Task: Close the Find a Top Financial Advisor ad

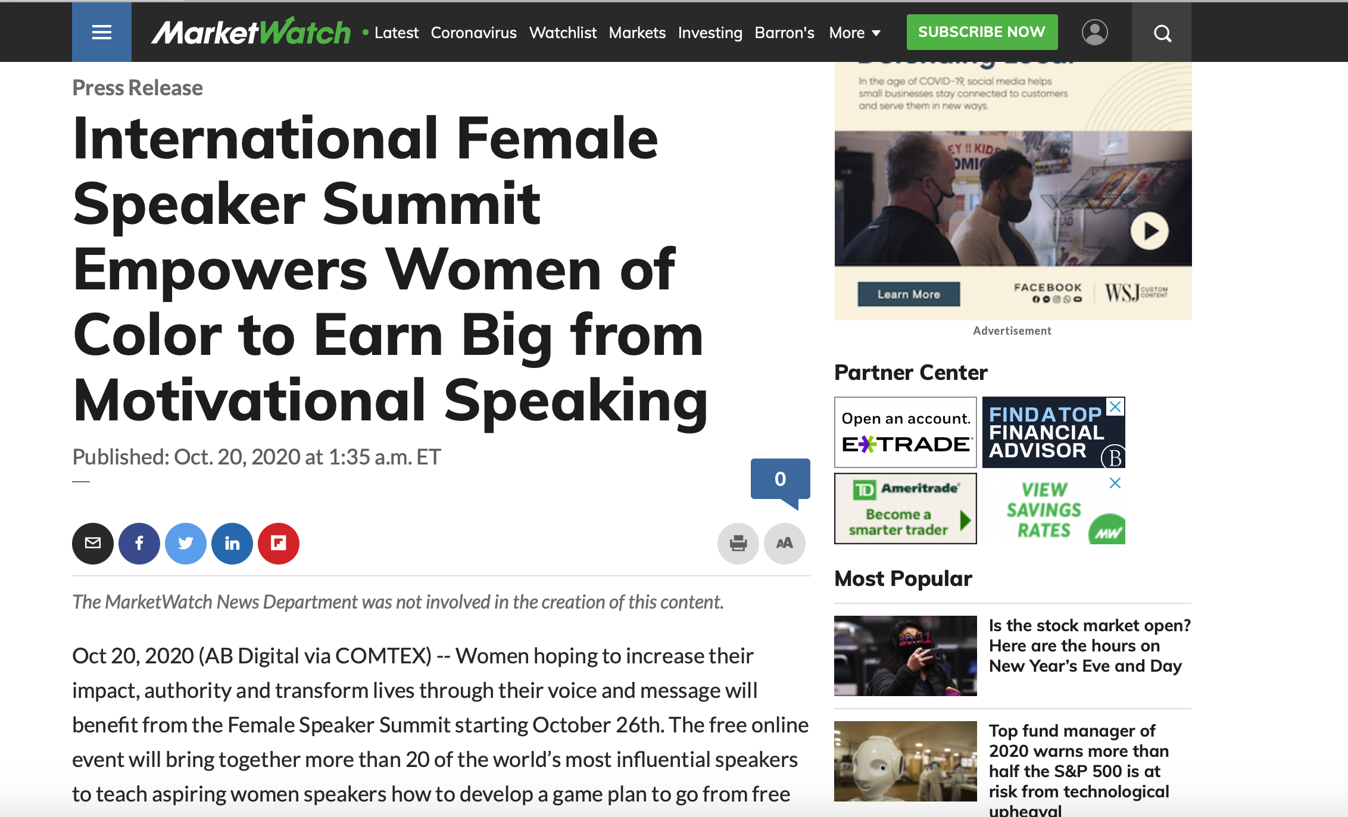Action: tap(1115, 407)
